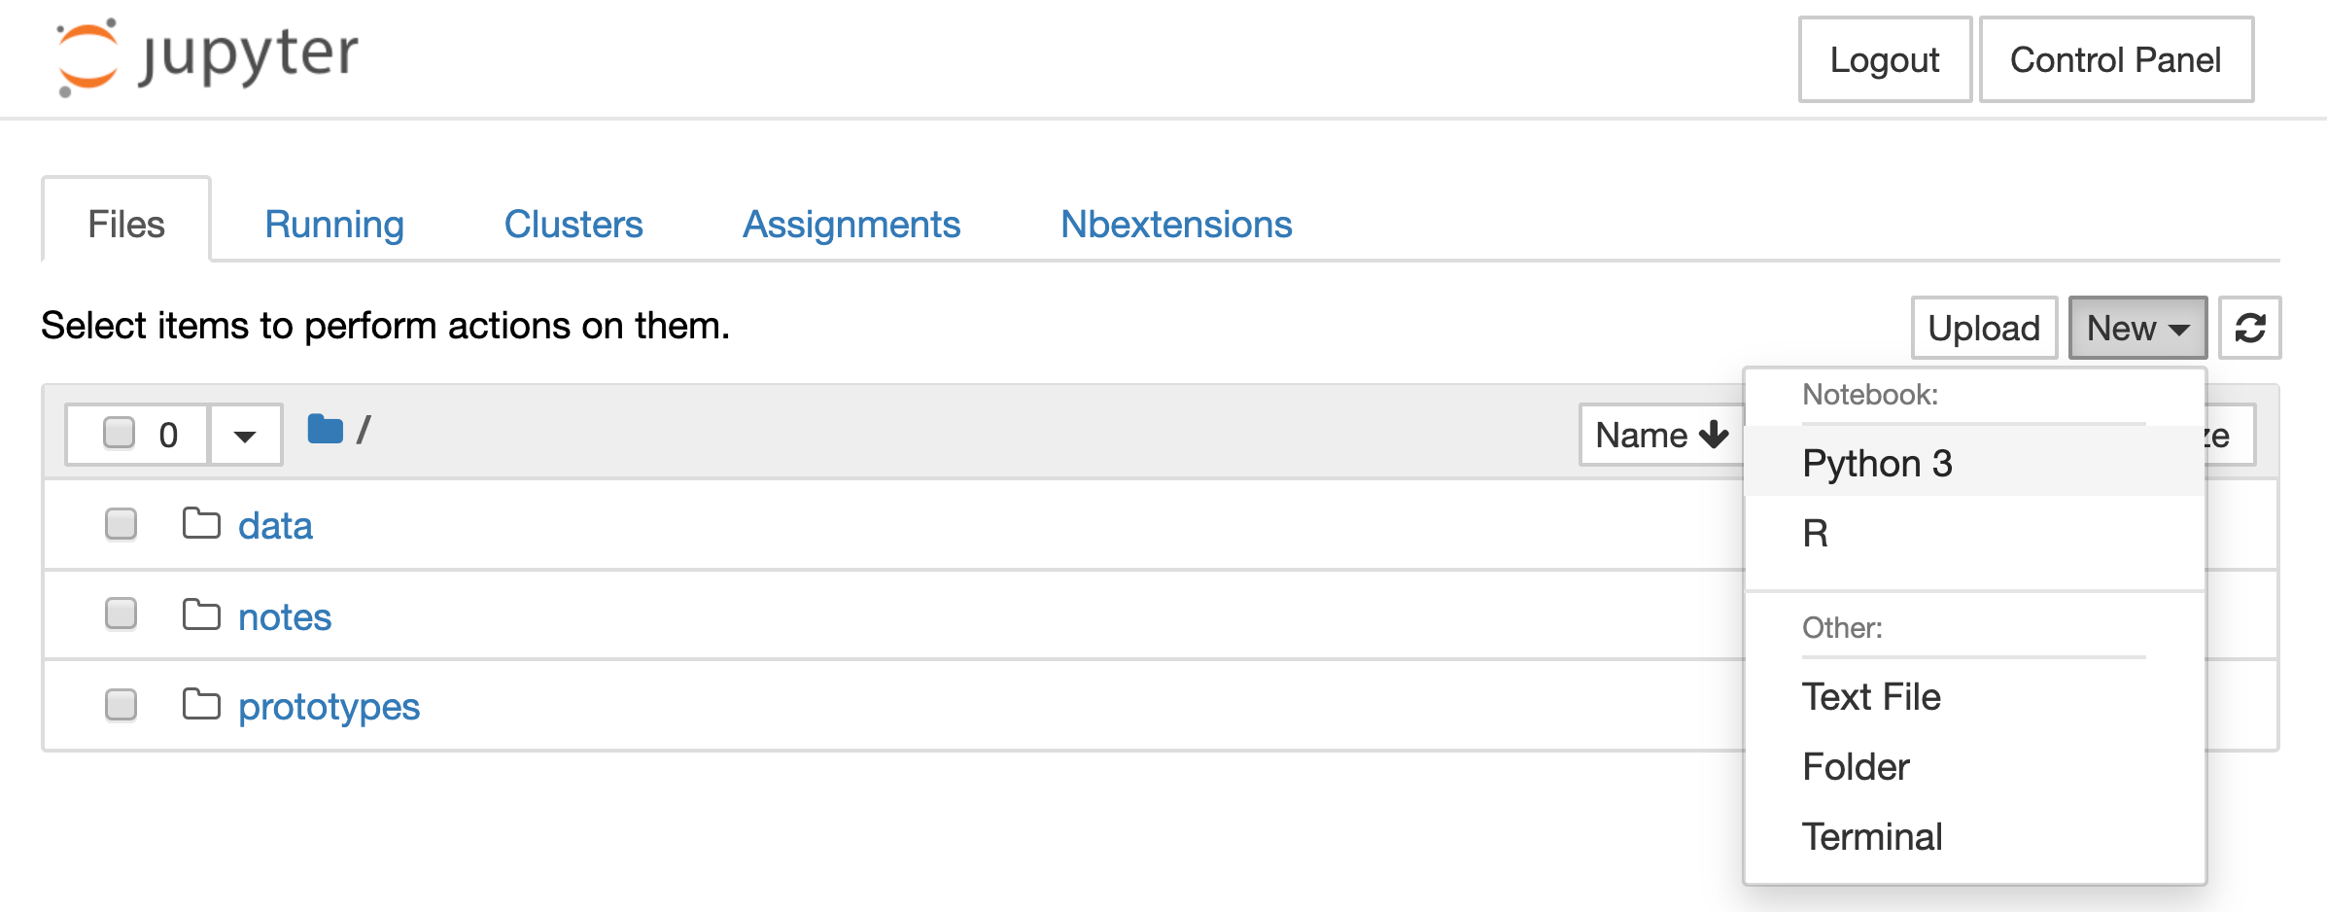Screen dimensions: 2327x912
Task: Check the data folder checkbox
Action: pyautogui.click(x=121, y=524)
